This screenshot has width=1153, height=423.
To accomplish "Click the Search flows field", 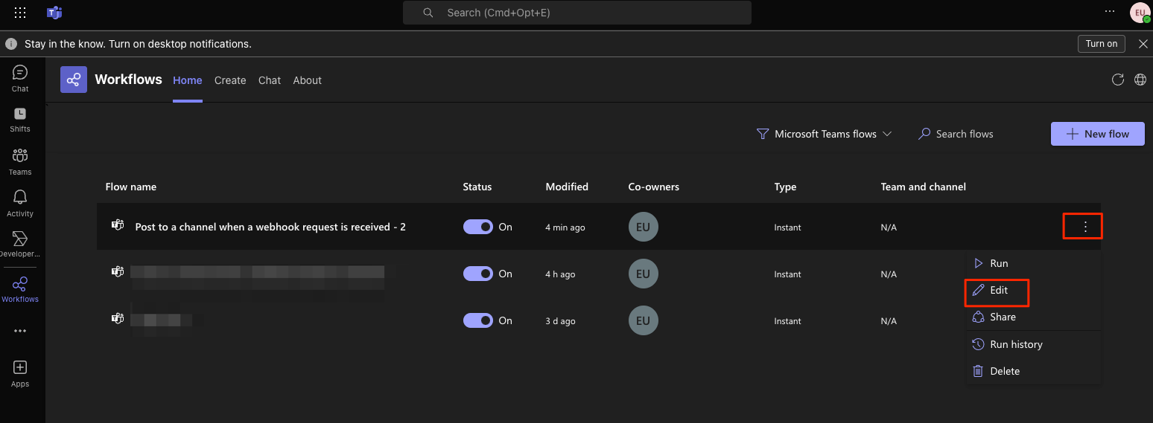I will (964, 134).
